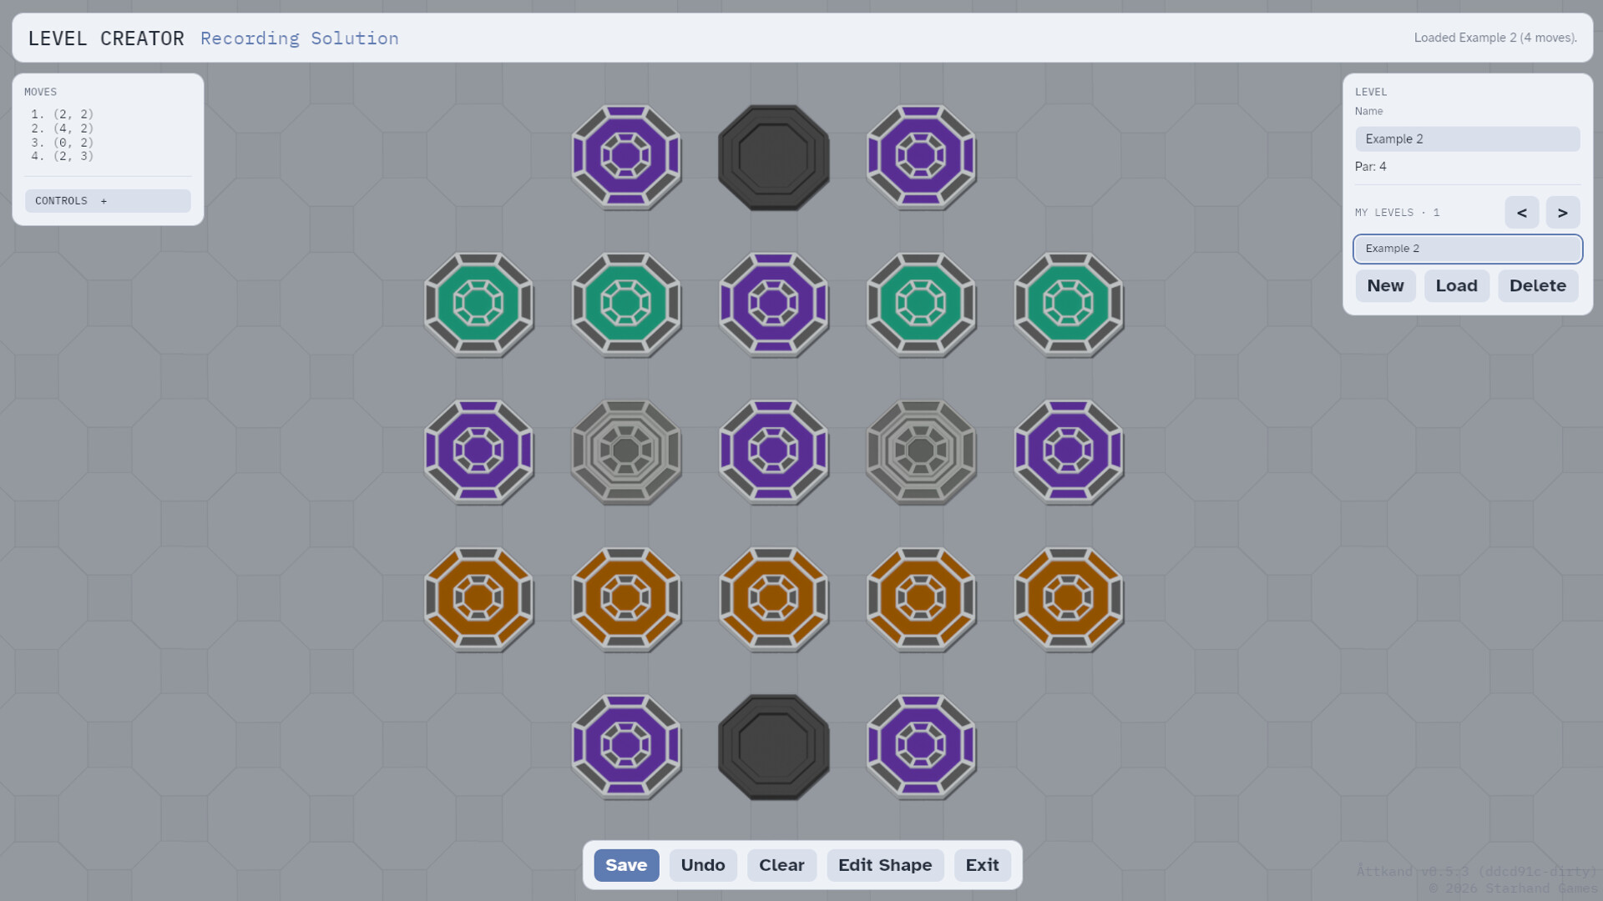Click the top-row left purple octagon tile
The height and width of the screenshot is (901, 1603).
[x=626, y=157]
